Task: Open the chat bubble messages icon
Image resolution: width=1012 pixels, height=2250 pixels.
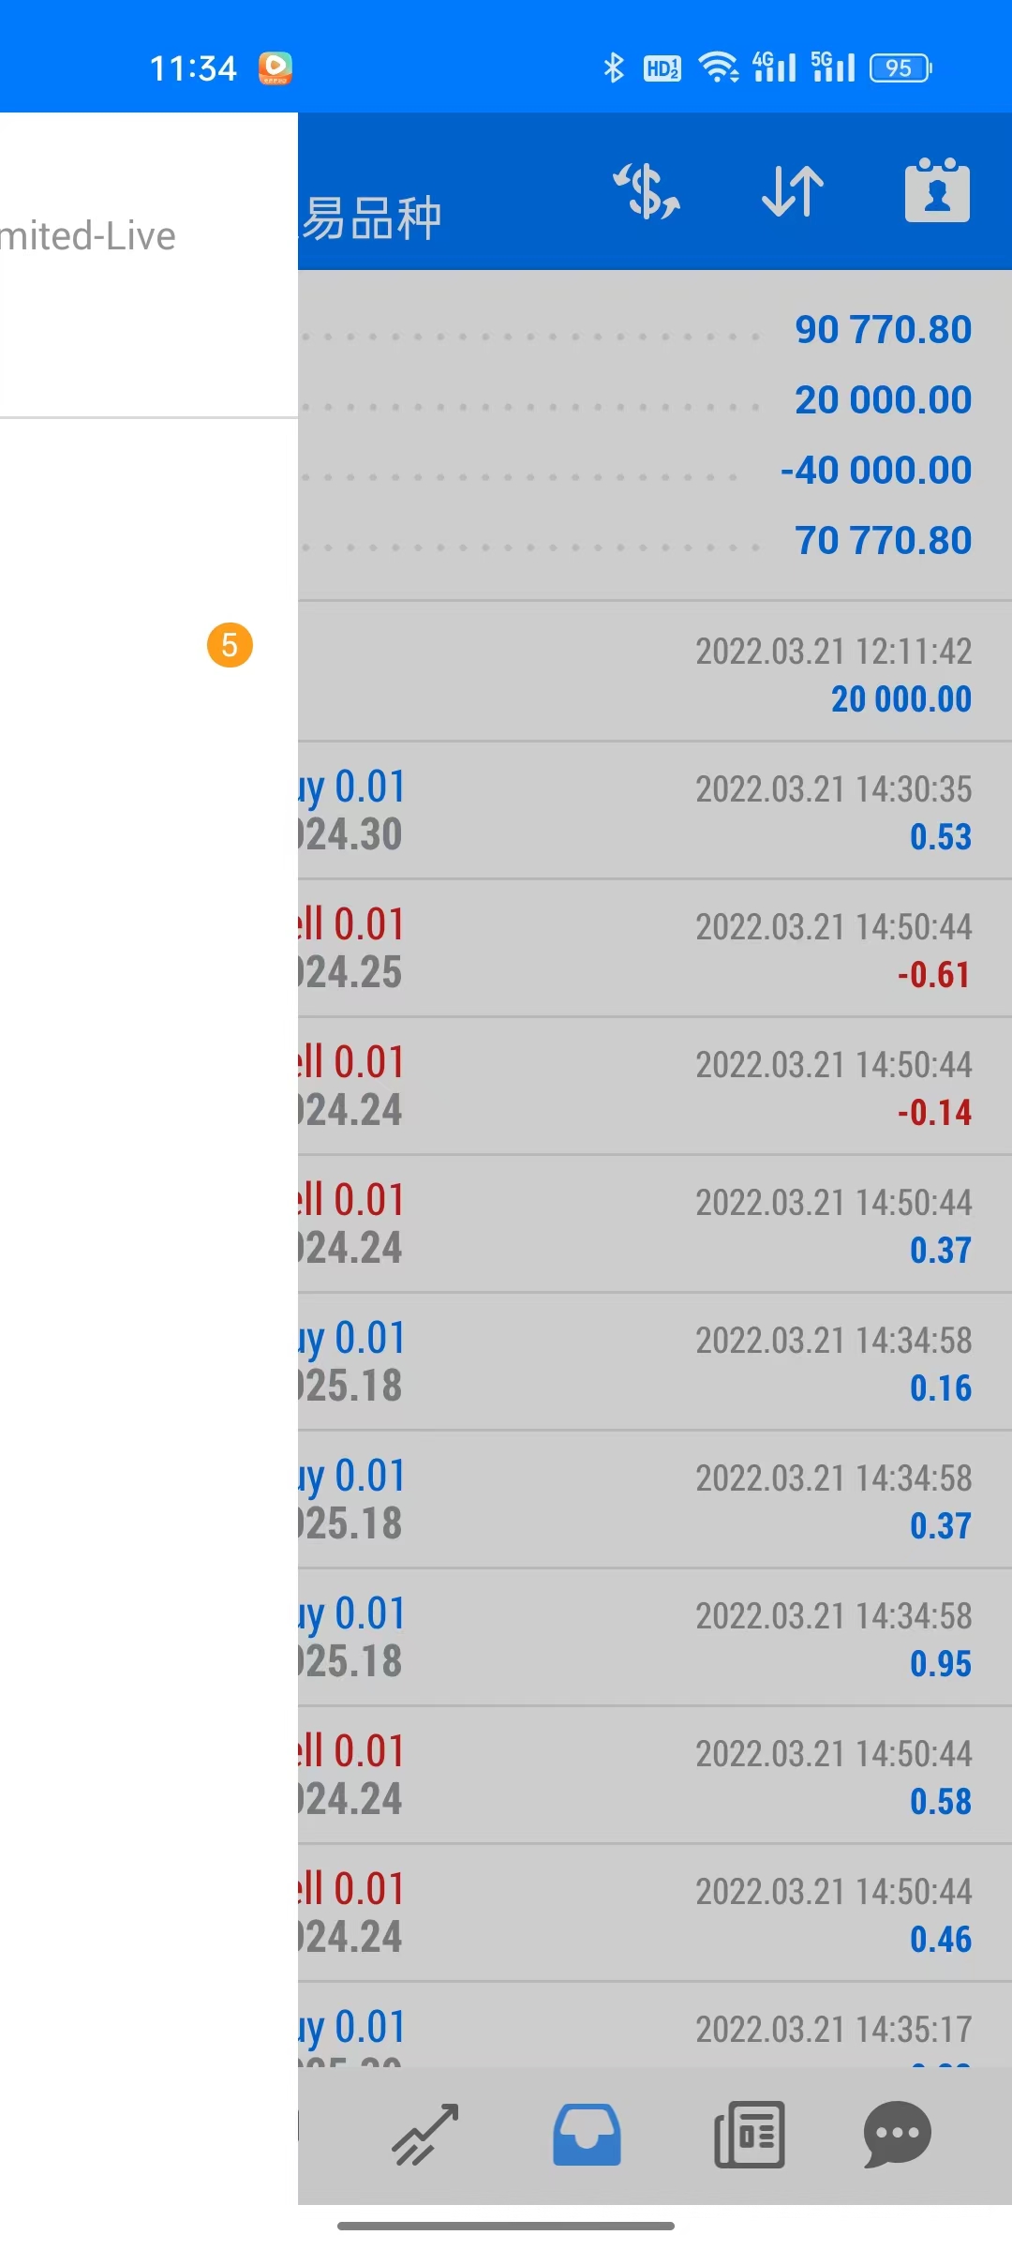Action: click(897, 2134)
